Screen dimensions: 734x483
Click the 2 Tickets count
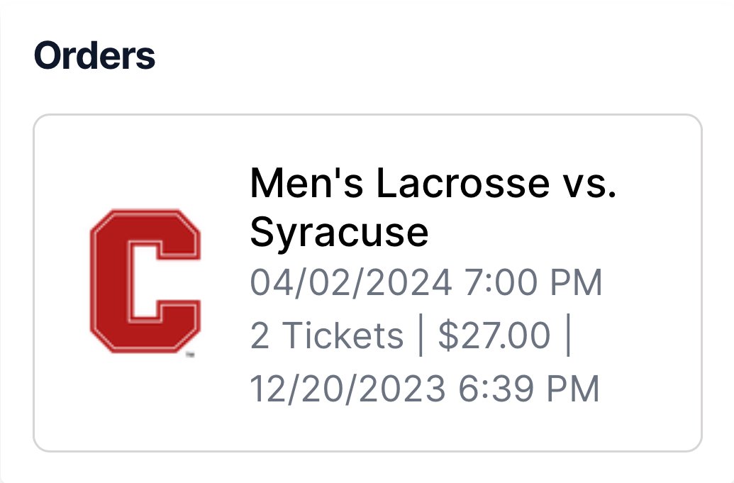(x=326, y=335)
